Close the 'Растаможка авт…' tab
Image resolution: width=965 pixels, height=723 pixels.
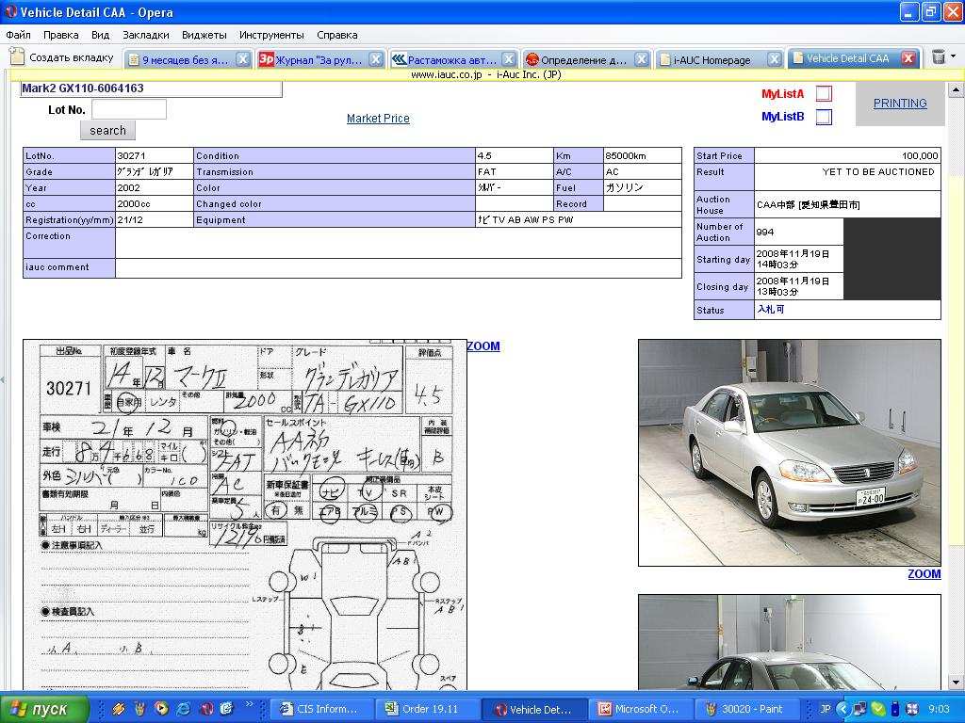coord(509,59)
